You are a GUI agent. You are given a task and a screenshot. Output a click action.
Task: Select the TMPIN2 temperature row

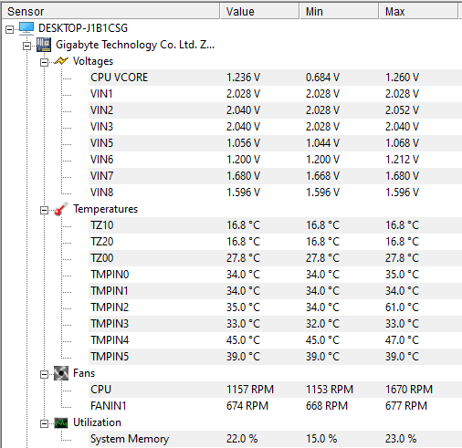point(275,307)
